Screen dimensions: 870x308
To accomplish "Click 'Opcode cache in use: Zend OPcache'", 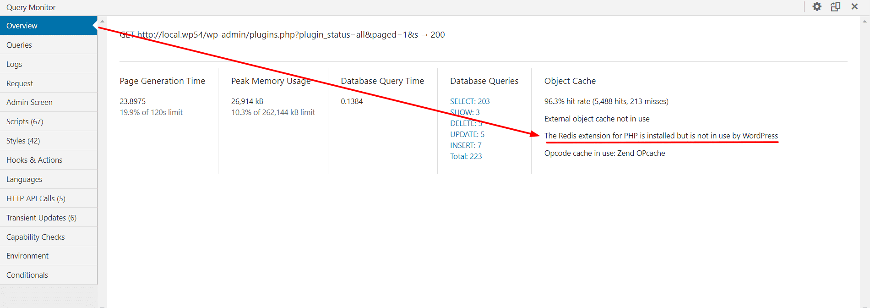I will coord(604,153).
